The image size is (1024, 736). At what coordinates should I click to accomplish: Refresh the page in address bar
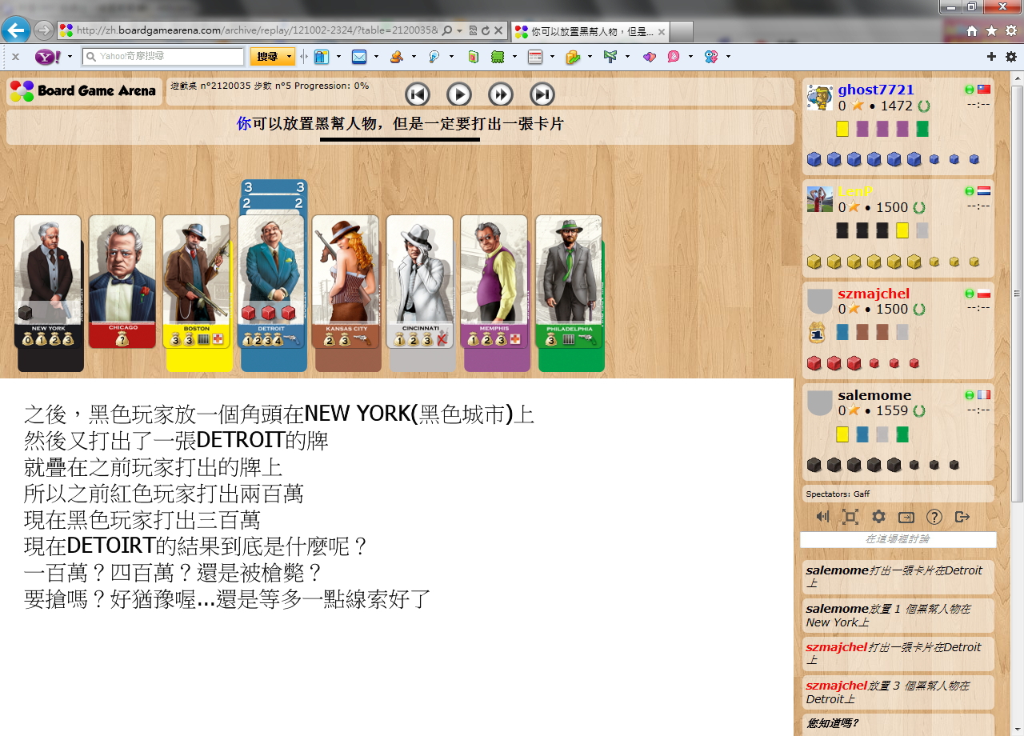point(485,30)
